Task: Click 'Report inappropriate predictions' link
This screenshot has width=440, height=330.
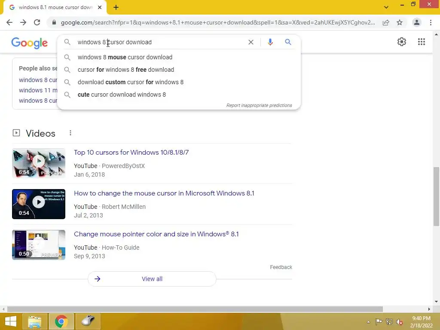Action: [x=259, y=106]
